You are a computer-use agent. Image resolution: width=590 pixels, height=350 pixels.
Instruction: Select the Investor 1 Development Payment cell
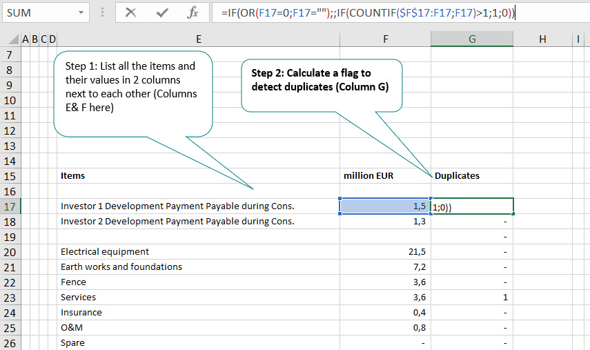click(x=198, y=206)
